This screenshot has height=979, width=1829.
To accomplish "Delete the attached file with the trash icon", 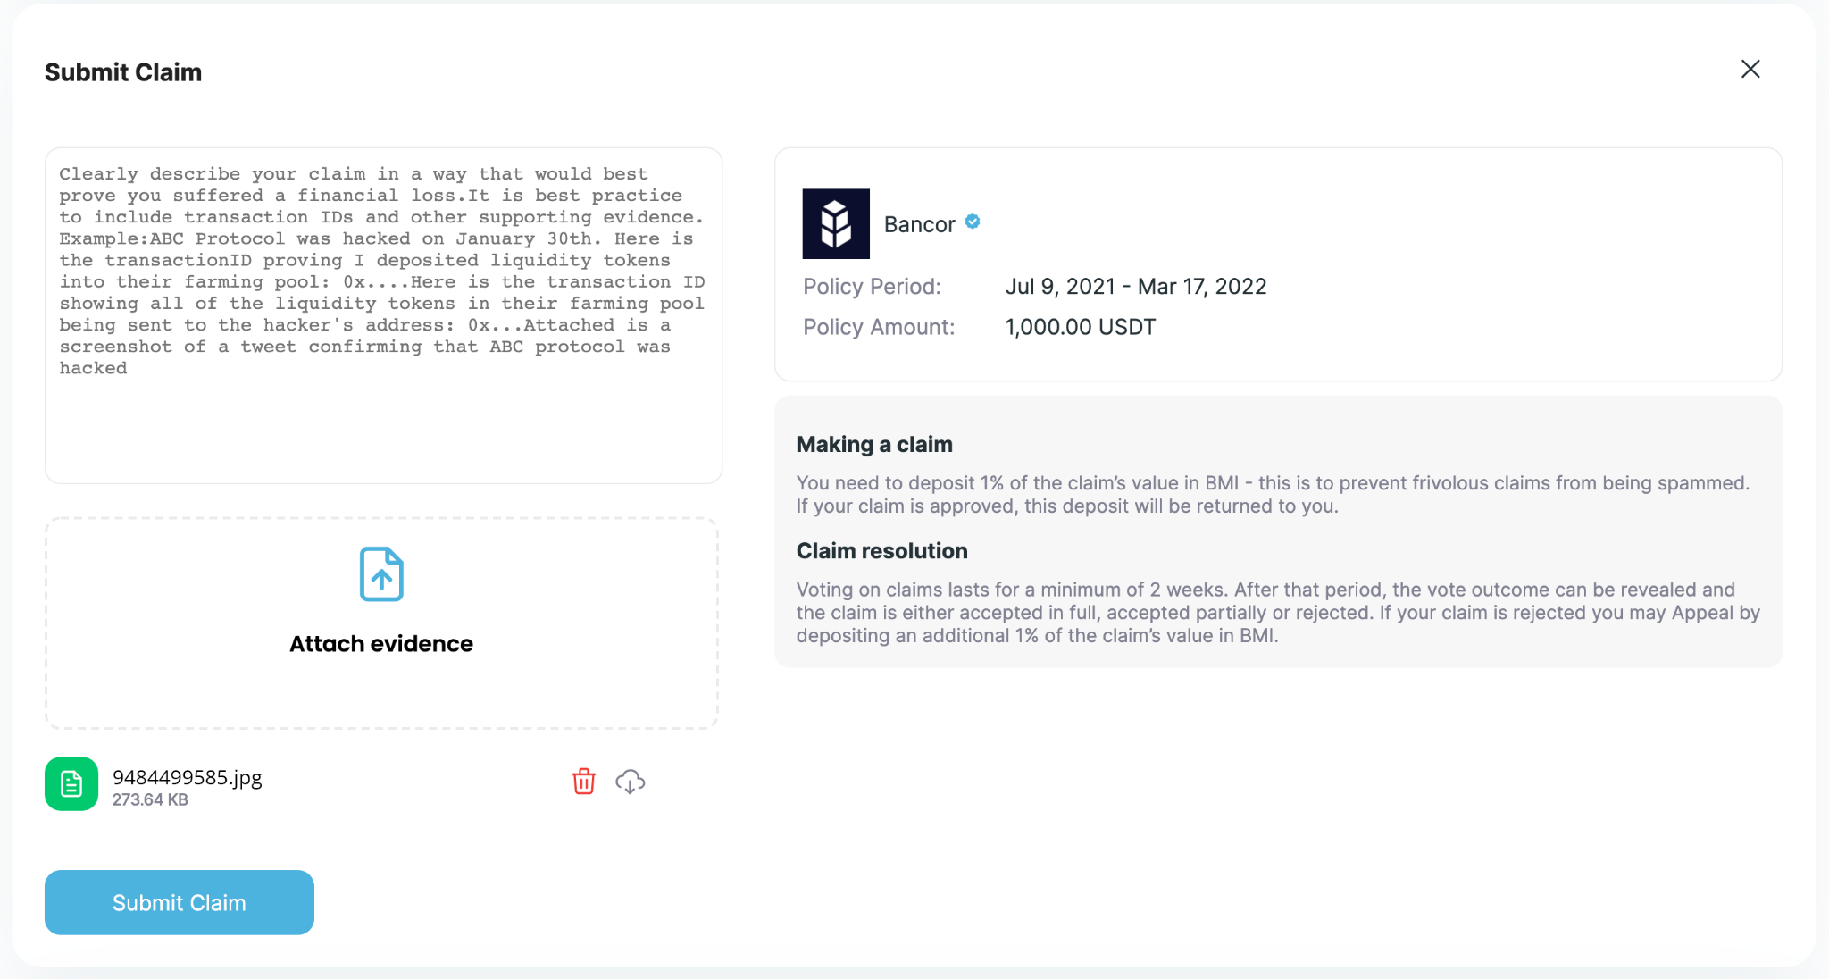I will point(584,782).
